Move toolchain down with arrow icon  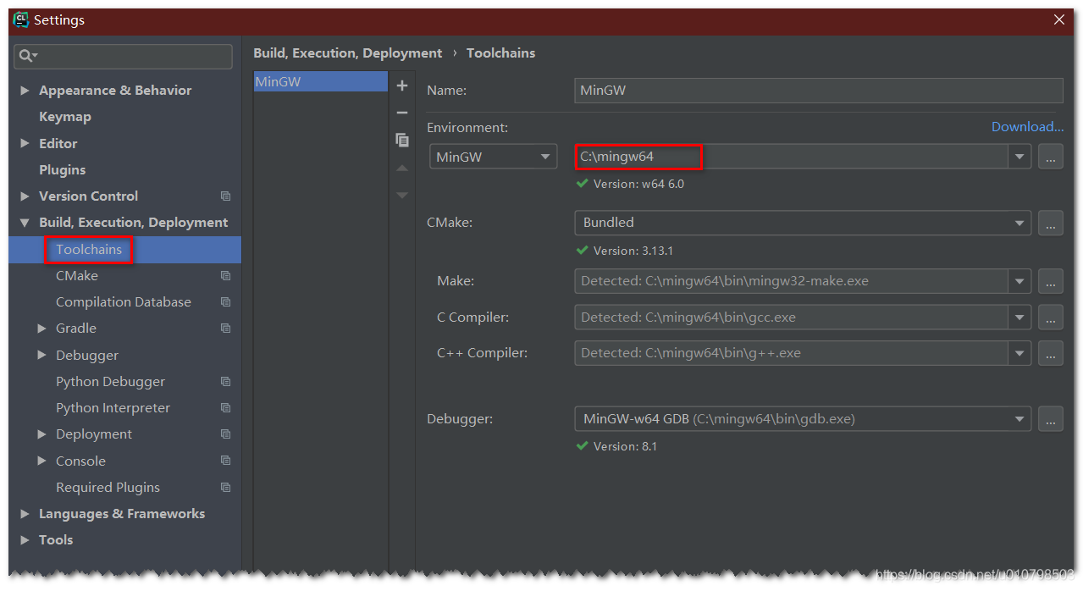(402, 195)
